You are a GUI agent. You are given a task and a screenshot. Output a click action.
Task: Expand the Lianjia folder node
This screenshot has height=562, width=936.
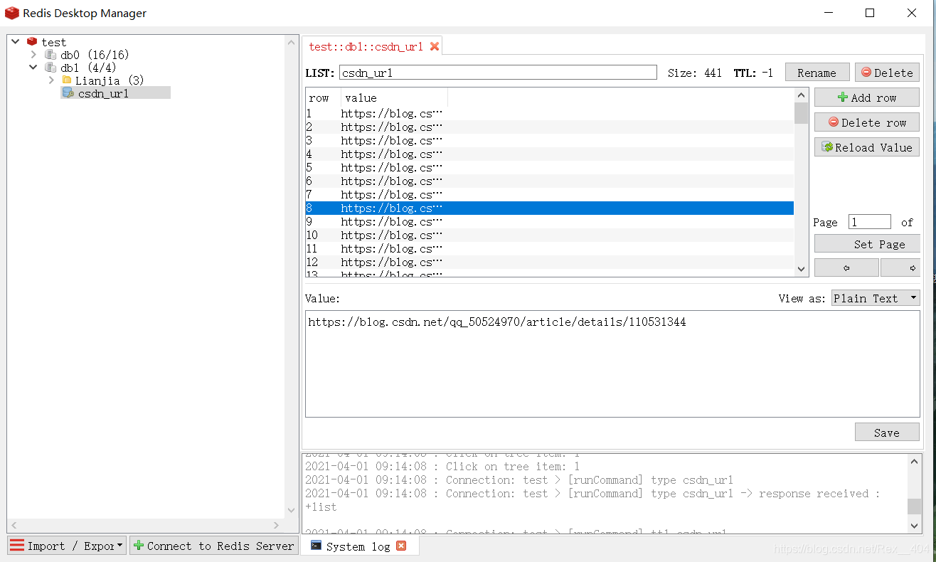pyautogui.click(x=50, y=80)
